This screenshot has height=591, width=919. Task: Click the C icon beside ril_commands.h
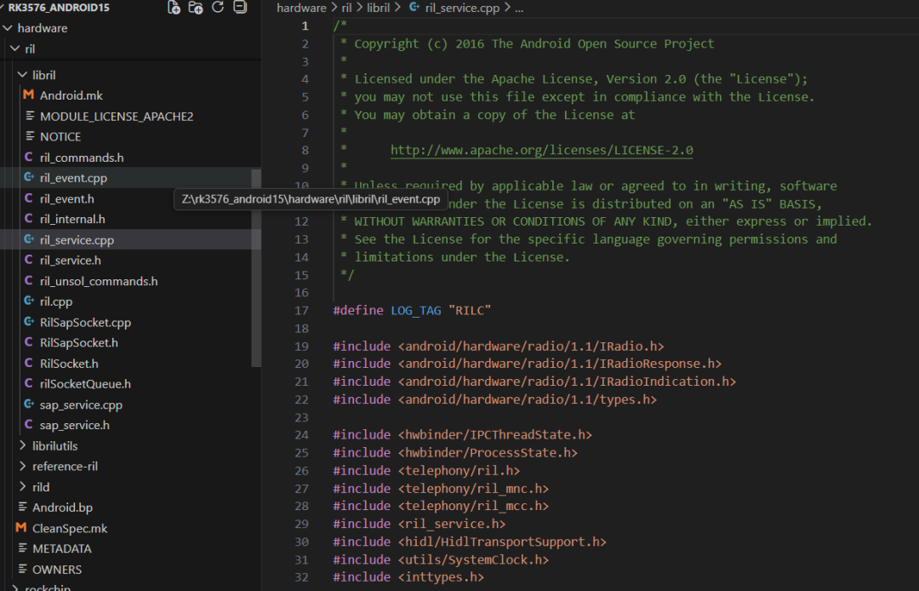click(28, 158)
